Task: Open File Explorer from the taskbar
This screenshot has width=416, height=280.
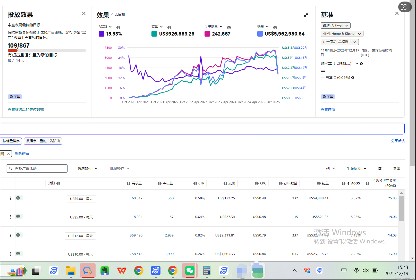Action: pos(71,270)
